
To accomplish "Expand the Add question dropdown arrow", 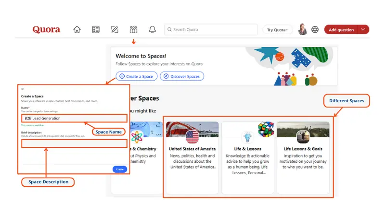I will point(363,30).
